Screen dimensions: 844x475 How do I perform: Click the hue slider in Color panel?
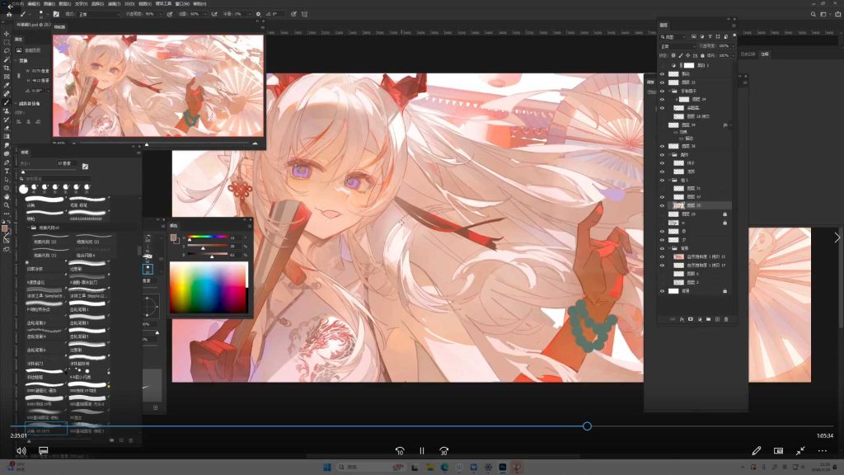207,237
